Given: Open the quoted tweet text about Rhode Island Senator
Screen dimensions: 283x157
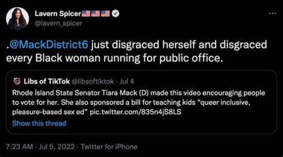Looking at the screenshot, I should pyautogui.click(x=139, y=102).
